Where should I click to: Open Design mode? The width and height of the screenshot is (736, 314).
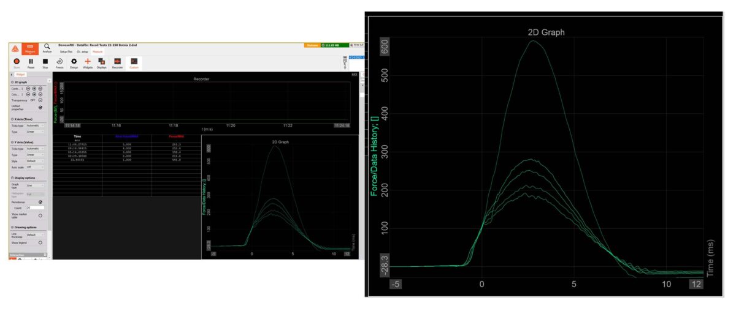pyautogui.click(x=74, y=62)
